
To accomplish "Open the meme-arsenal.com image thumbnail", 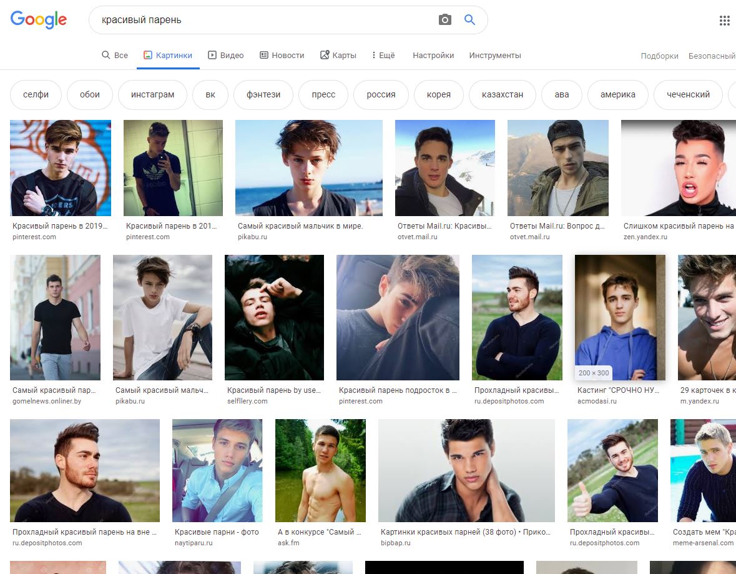I will (703, 470).
